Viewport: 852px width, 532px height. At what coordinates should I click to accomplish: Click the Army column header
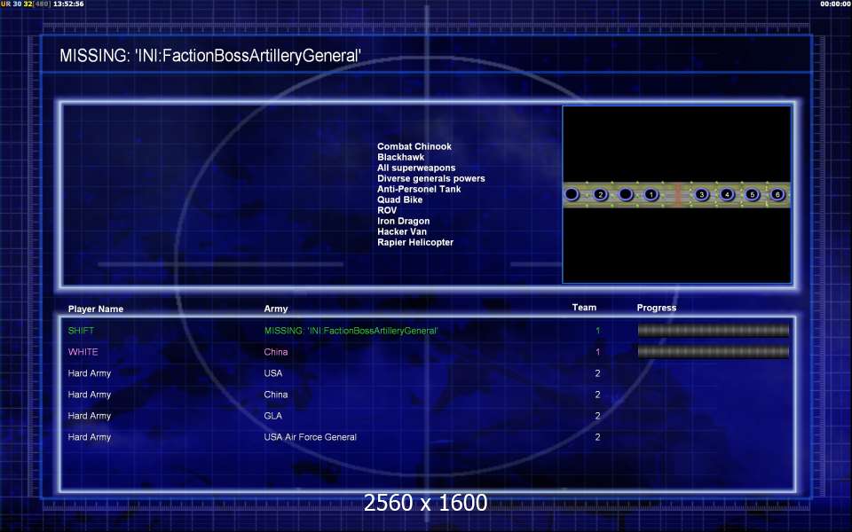pos(276,309)
